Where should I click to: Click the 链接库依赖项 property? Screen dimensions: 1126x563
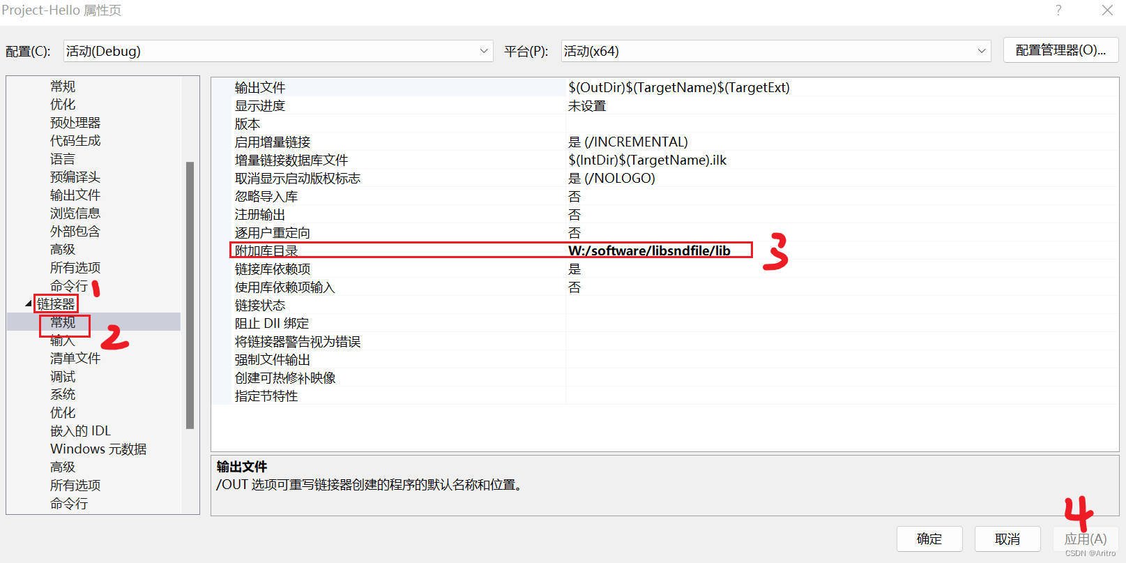point(273,269)
